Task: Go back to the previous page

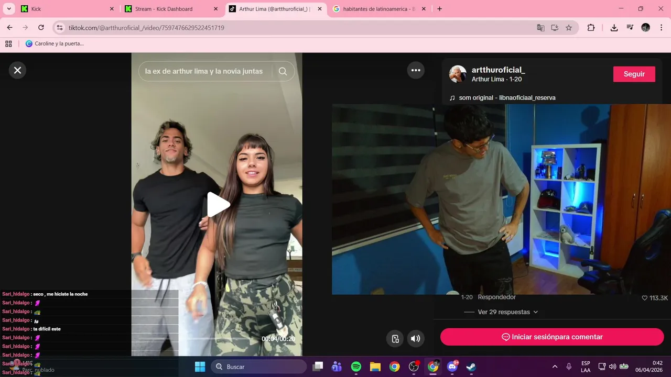Action: coord(9,28)
